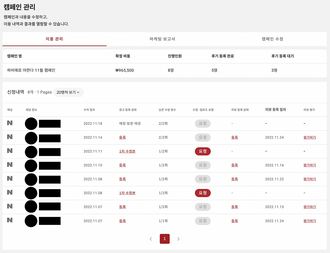Screen dimensions: 330x253
Task: Open the 1차 수정본 link in the 2022.11.11 row
Action: (127, 151)
